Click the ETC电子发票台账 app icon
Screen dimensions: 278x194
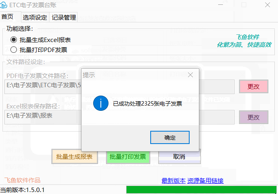pyautogui.click(x=4, y=5)
